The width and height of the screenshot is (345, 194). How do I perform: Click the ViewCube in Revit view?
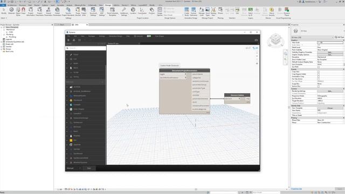(275, 40)
